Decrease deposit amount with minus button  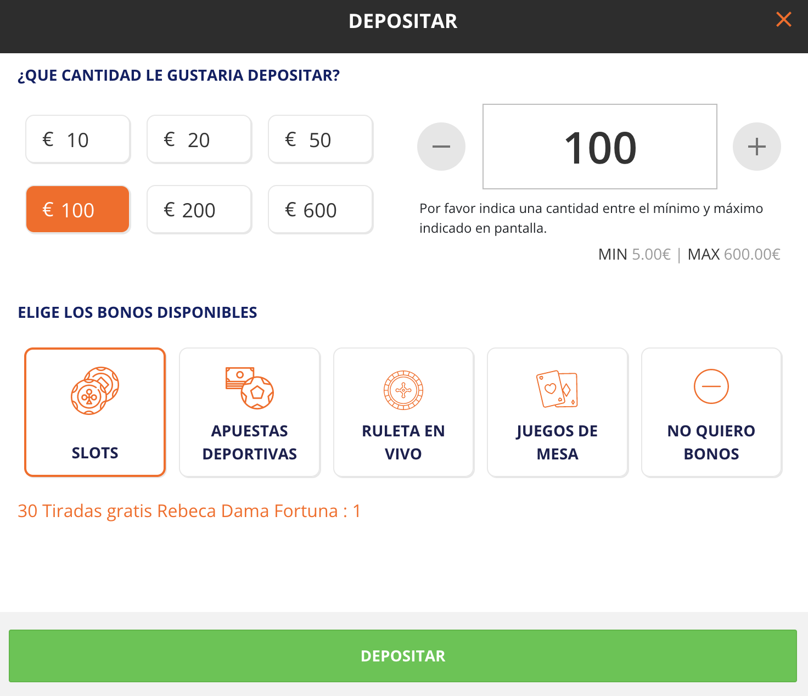click(x=441, y=147)
